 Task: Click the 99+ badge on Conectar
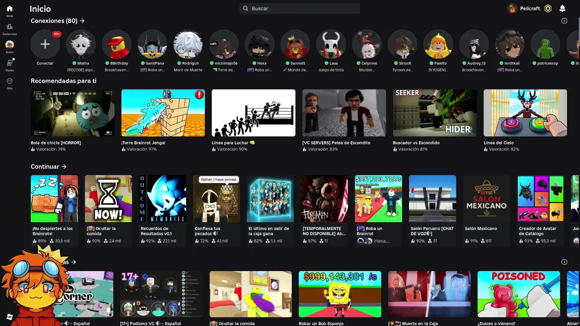pyautogui.click(x=57, y=34)
